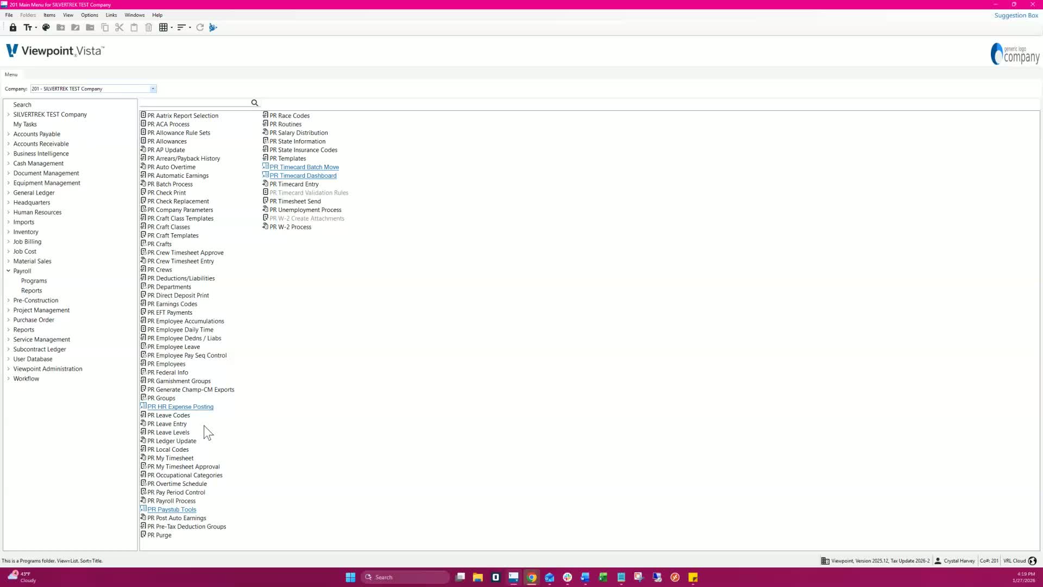
Task: Collapse the Payroll tree node
Action: (x=9, y=271)
